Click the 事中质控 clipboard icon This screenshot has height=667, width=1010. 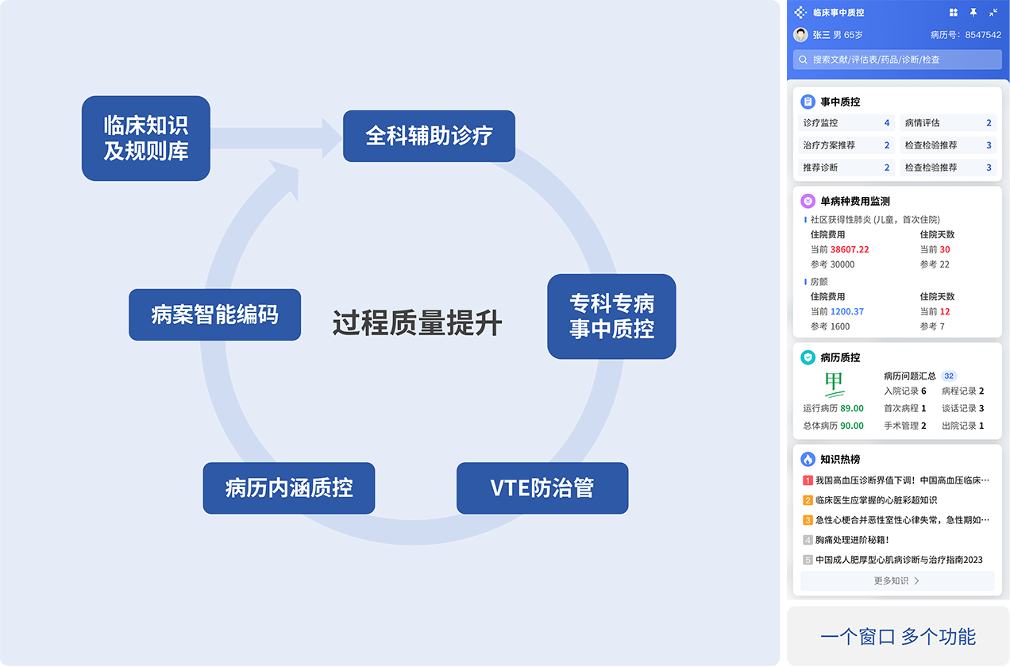click(808, 102)
